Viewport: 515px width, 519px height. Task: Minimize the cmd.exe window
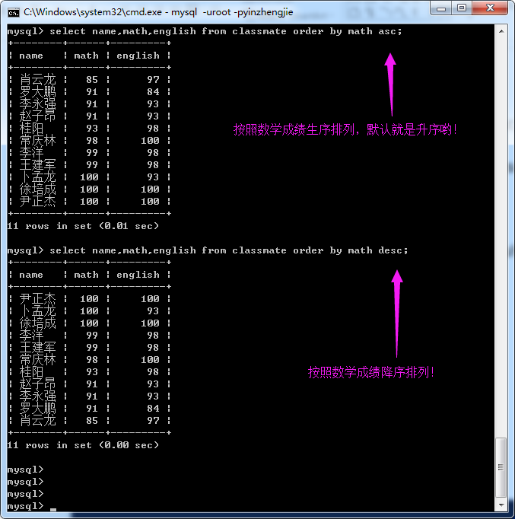pos(441,8)
